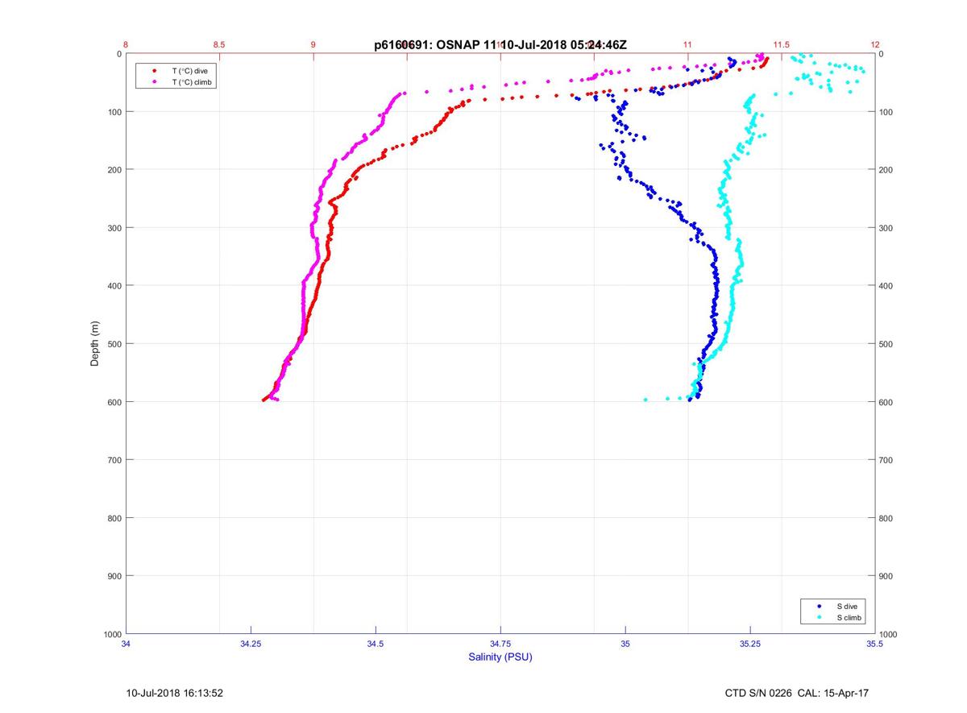The height and width of the screenshot is (713, 967).
Task: Click right depth axis tick label 900
Action: (887, 576)
